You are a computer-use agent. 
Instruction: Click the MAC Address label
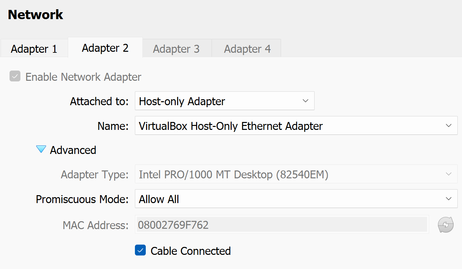point(95,225)
